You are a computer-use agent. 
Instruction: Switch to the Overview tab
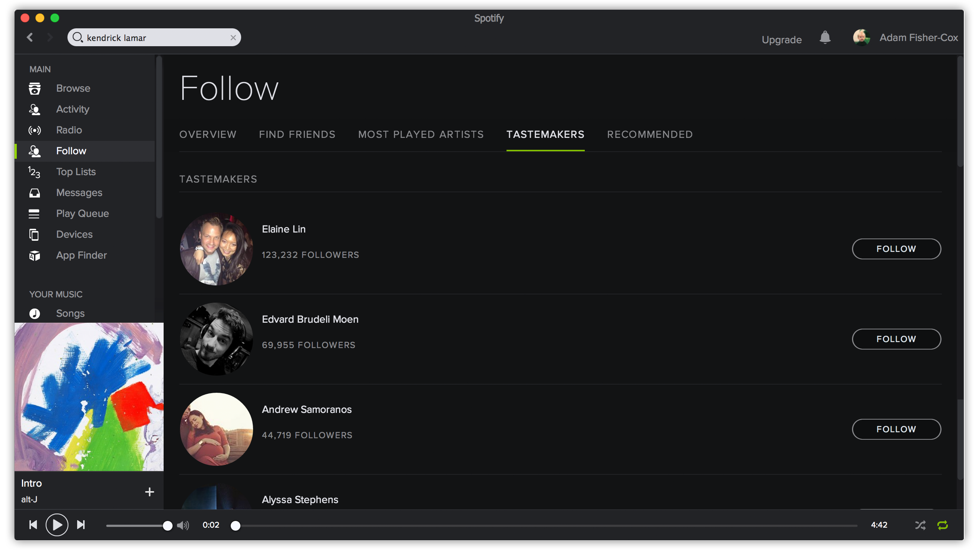point(208,135)
